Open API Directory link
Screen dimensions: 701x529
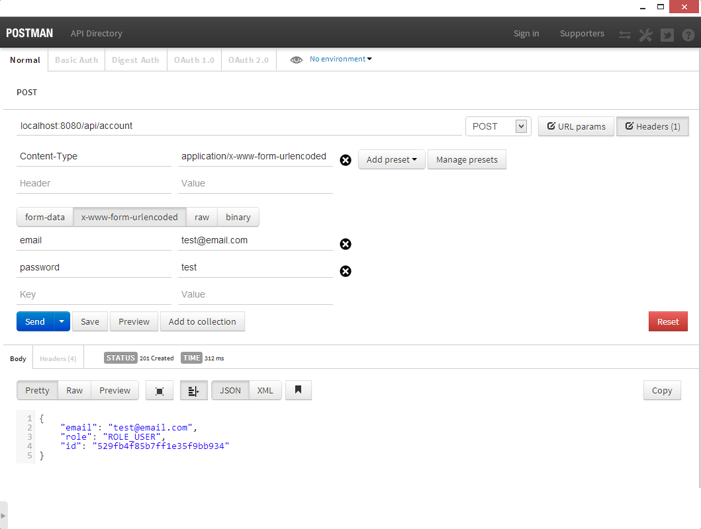[x=96, y=34]
